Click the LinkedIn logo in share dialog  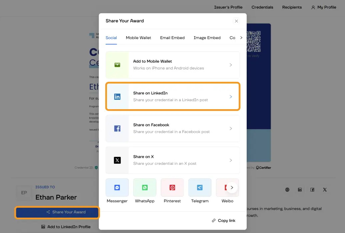pyautogui.click(x=117, y=97)
